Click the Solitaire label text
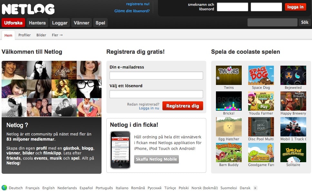This screenshot has width=312, height=195. point(293,165)
